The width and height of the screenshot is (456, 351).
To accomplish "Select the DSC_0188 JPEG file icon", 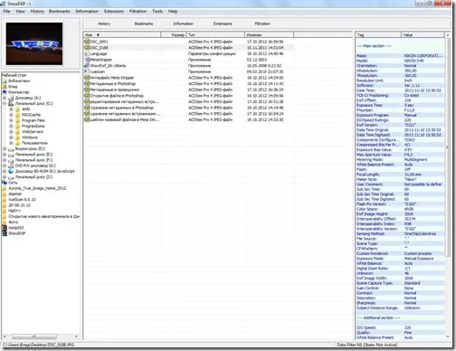I will point(87,48).
